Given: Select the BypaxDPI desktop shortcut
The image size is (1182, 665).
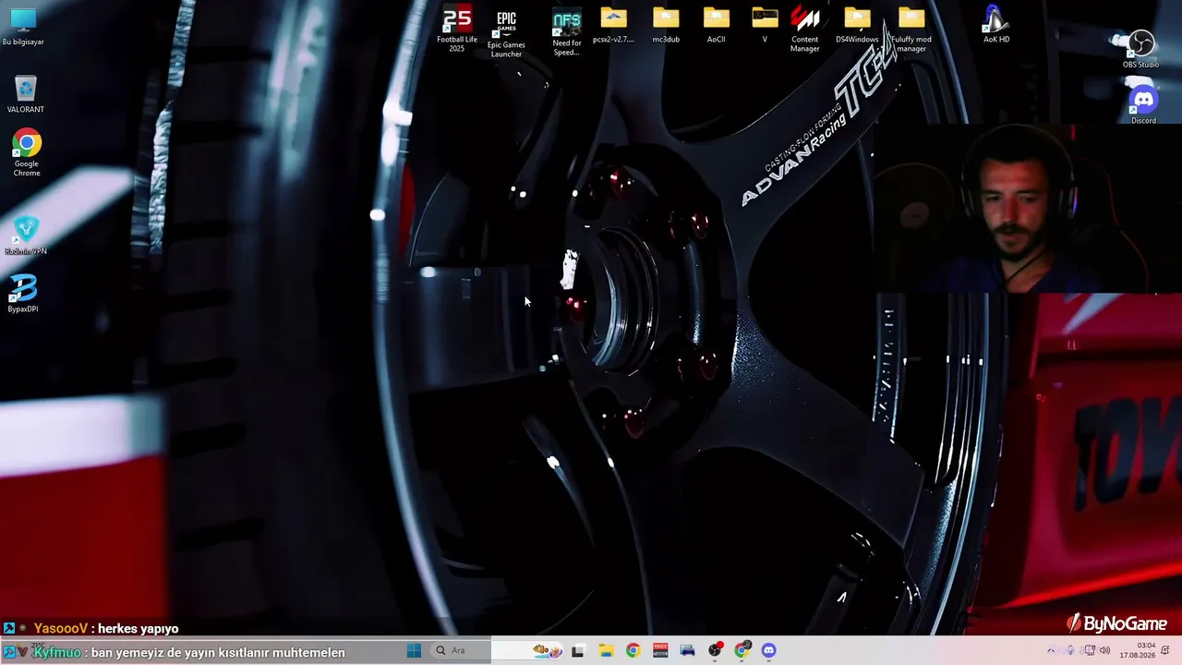Looking at the screenshot, I should pos(23,294).
